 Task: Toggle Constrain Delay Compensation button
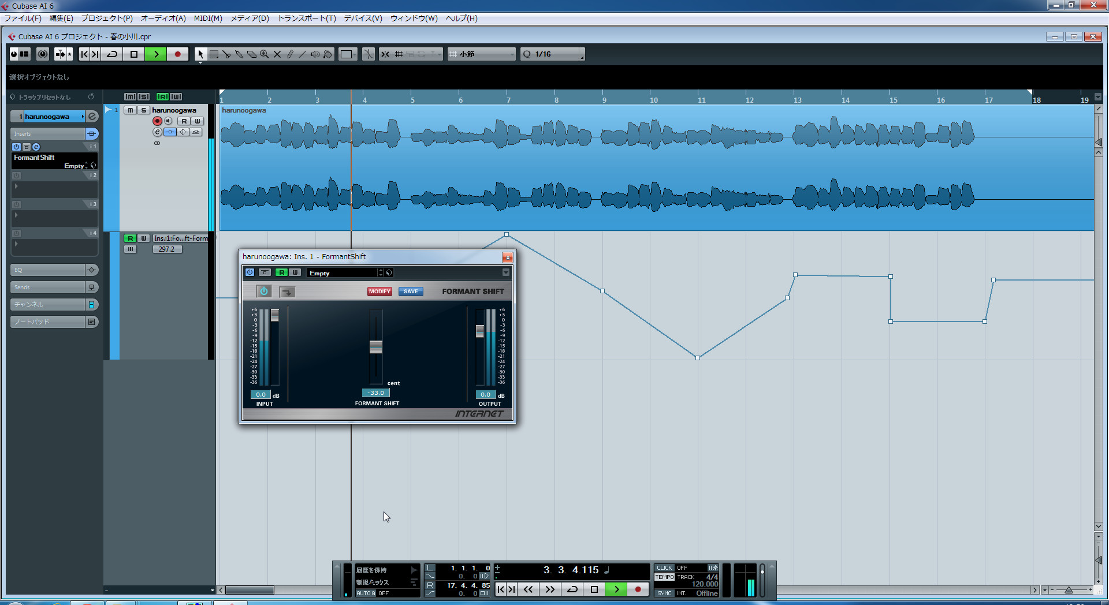(43, 54)
